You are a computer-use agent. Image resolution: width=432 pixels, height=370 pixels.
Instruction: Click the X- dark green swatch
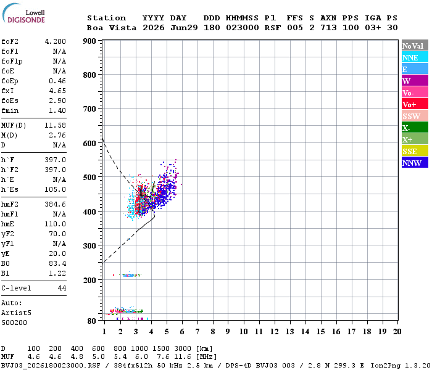415,128
